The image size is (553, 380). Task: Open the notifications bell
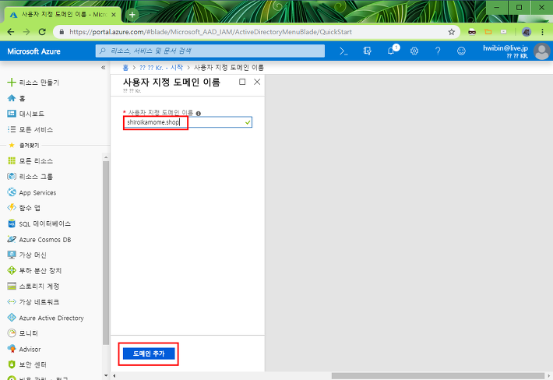pos(391,51)
